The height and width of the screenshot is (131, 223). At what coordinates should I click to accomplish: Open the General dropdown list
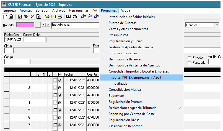point(216,25)
